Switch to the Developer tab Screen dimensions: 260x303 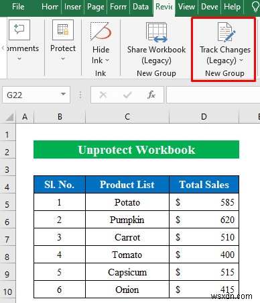(x=210, y=7)
